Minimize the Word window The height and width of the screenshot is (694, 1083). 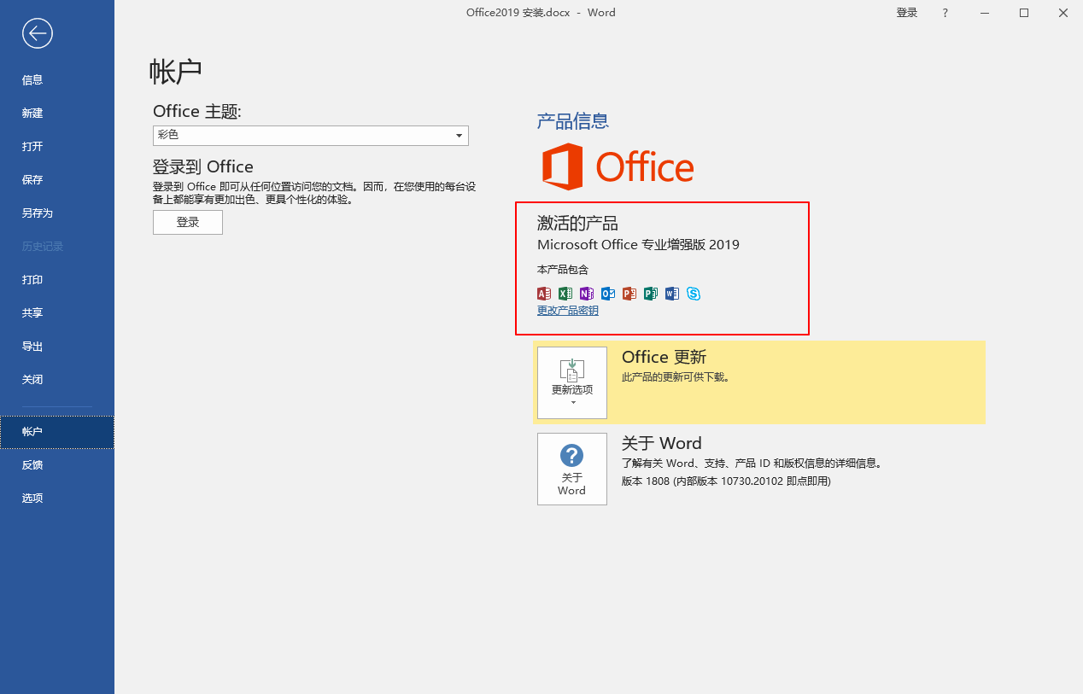click(985, 13)
